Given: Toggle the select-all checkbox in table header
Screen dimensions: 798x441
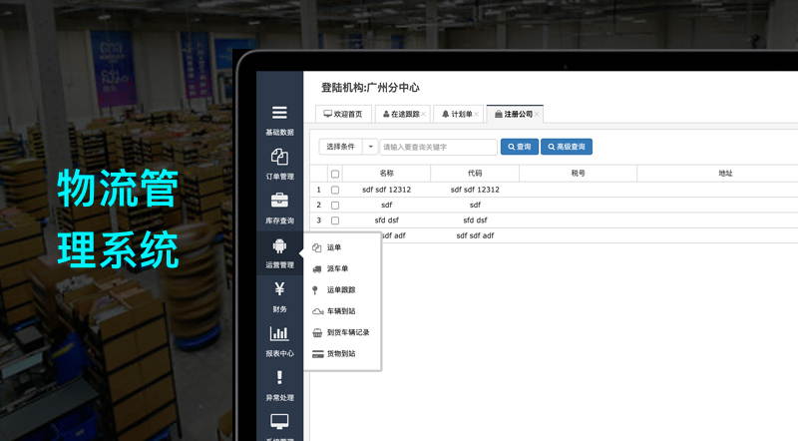Looking at the screenshot, I should click(335, 174).
